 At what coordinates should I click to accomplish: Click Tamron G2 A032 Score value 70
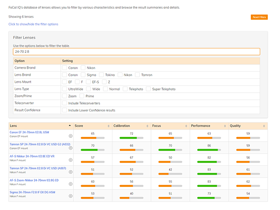(x=93, y=146)
